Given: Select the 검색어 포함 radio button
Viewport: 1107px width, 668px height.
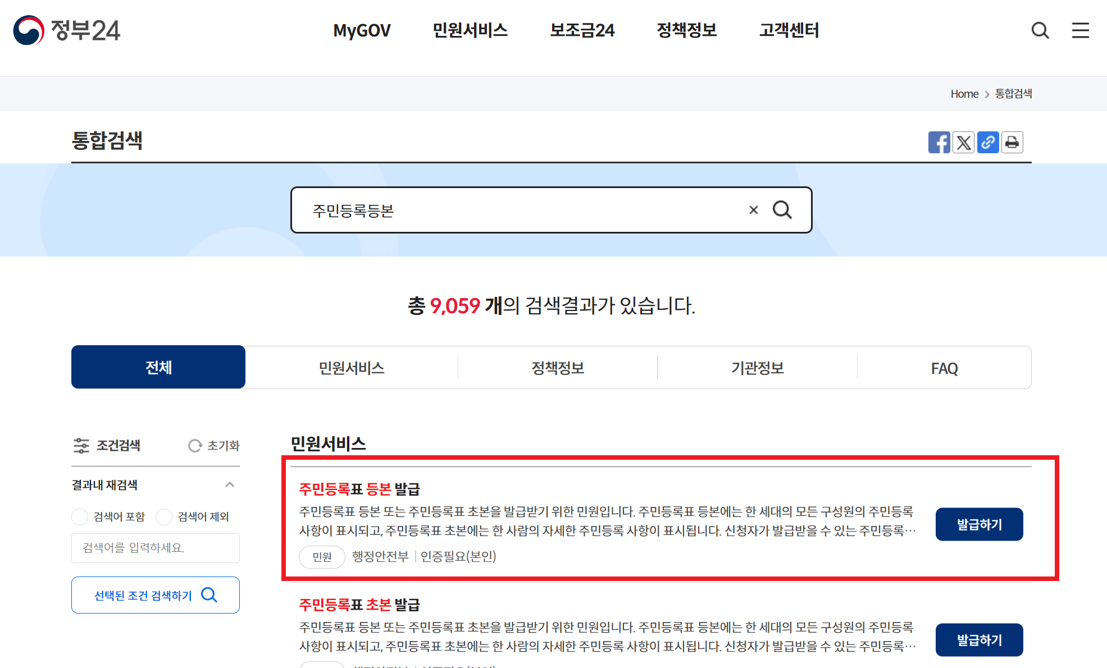Looking at the screenshot, I should (x=80, y=517).
